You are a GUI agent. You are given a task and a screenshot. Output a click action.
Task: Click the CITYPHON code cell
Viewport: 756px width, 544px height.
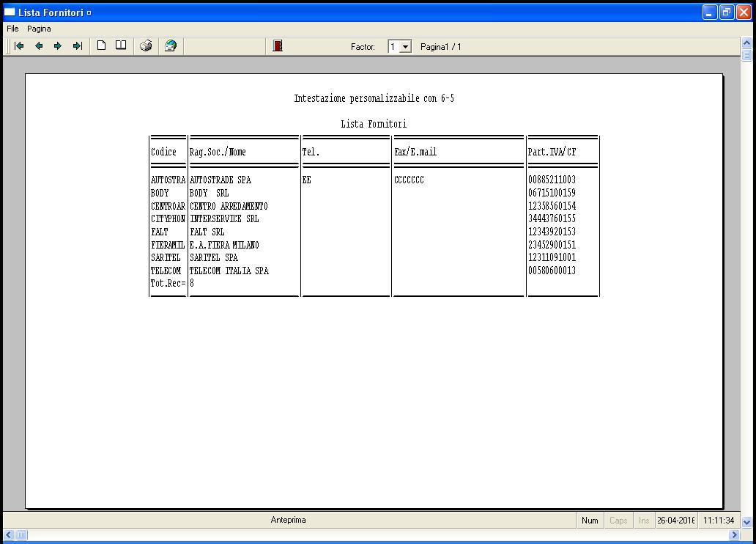click(x=168, y=218)
